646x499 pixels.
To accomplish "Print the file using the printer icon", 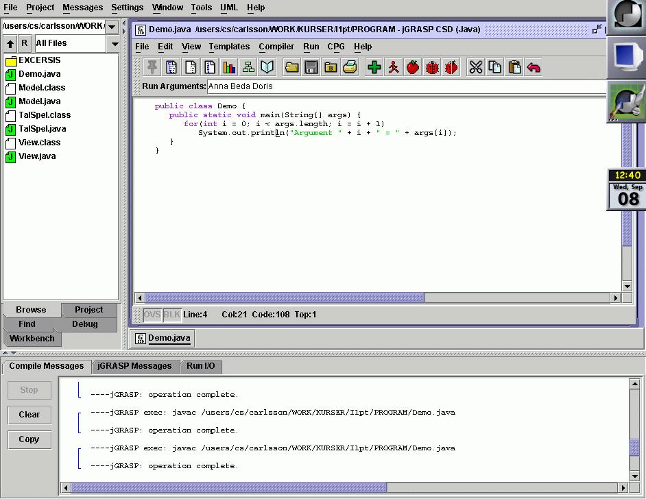I will [x=350, y=67].
